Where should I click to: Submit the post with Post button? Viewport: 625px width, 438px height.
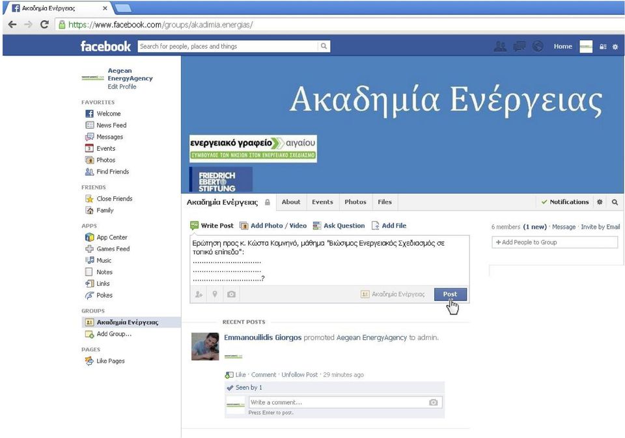450,294
